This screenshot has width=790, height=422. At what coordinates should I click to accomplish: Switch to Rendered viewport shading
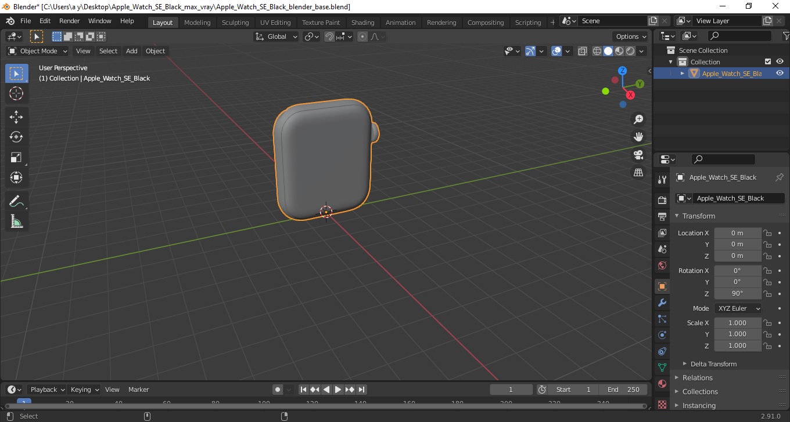pyautogui.click(x=630, y=51)
